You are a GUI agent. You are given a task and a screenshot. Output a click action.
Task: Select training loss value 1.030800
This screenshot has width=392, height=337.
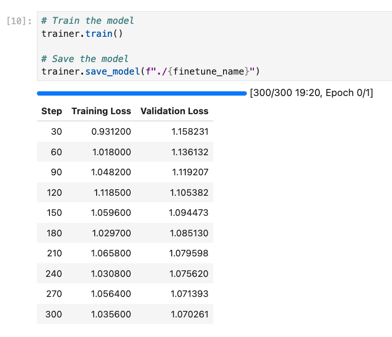point(111,274)
